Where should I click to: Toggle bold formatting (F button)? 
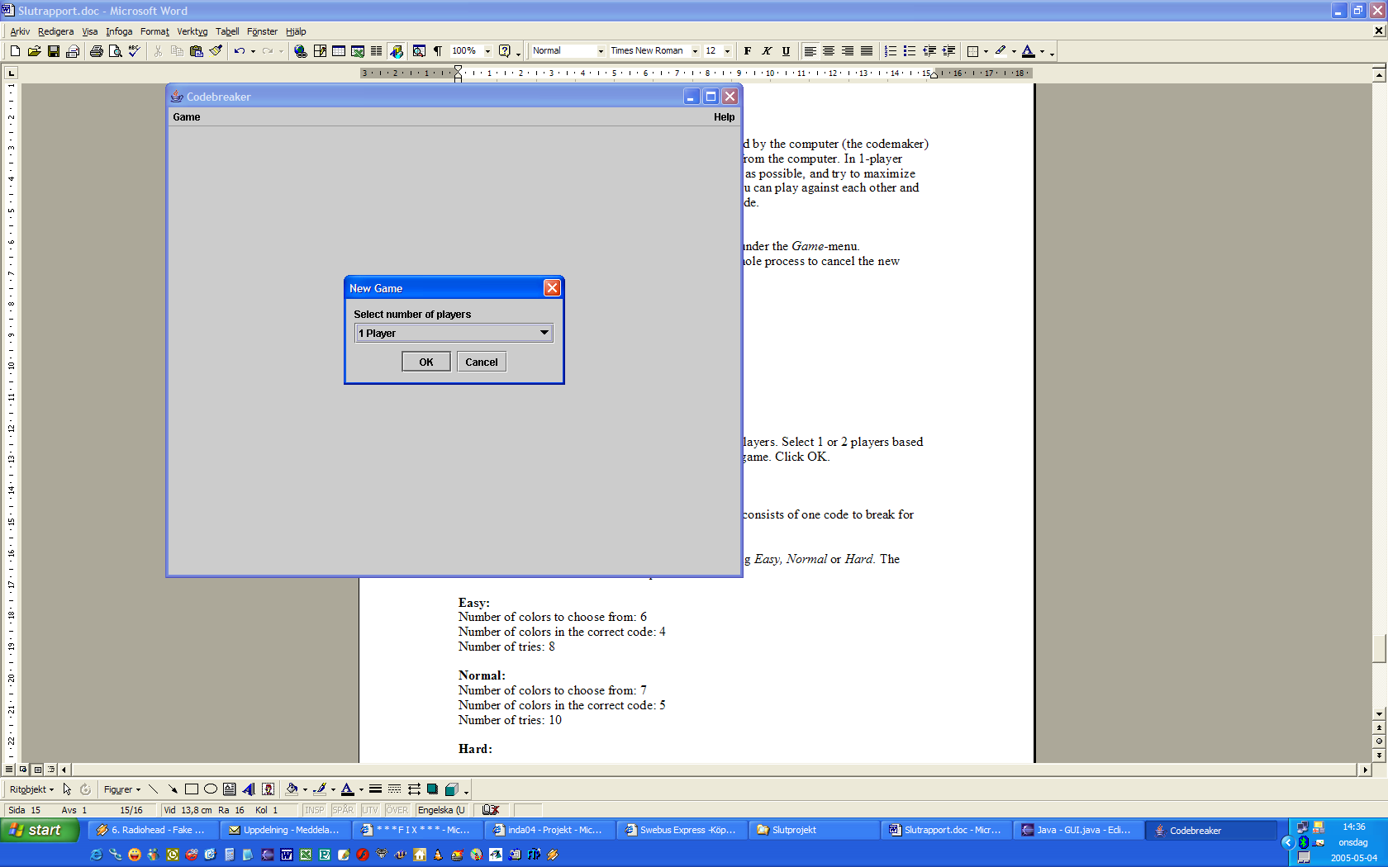pyautogui.click(x=748, y=51)
